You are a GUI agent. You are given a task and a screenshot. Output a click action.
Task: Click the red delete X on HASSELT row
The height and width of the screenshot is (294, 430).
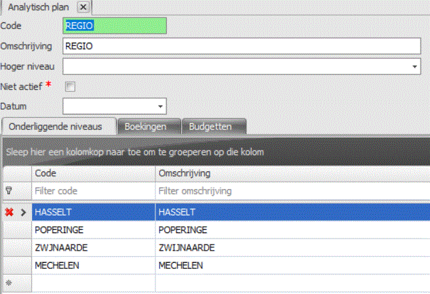click(9, 213)
